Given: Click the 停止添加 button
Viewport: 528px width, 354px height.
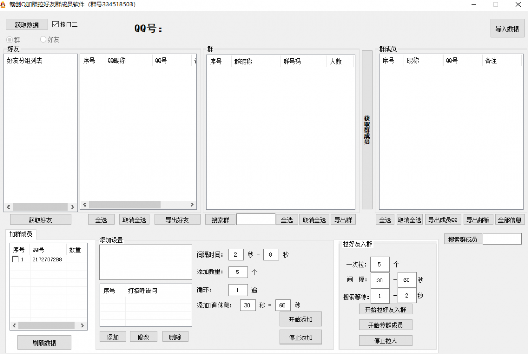Looking at the screenshot, I should (300, 337).
